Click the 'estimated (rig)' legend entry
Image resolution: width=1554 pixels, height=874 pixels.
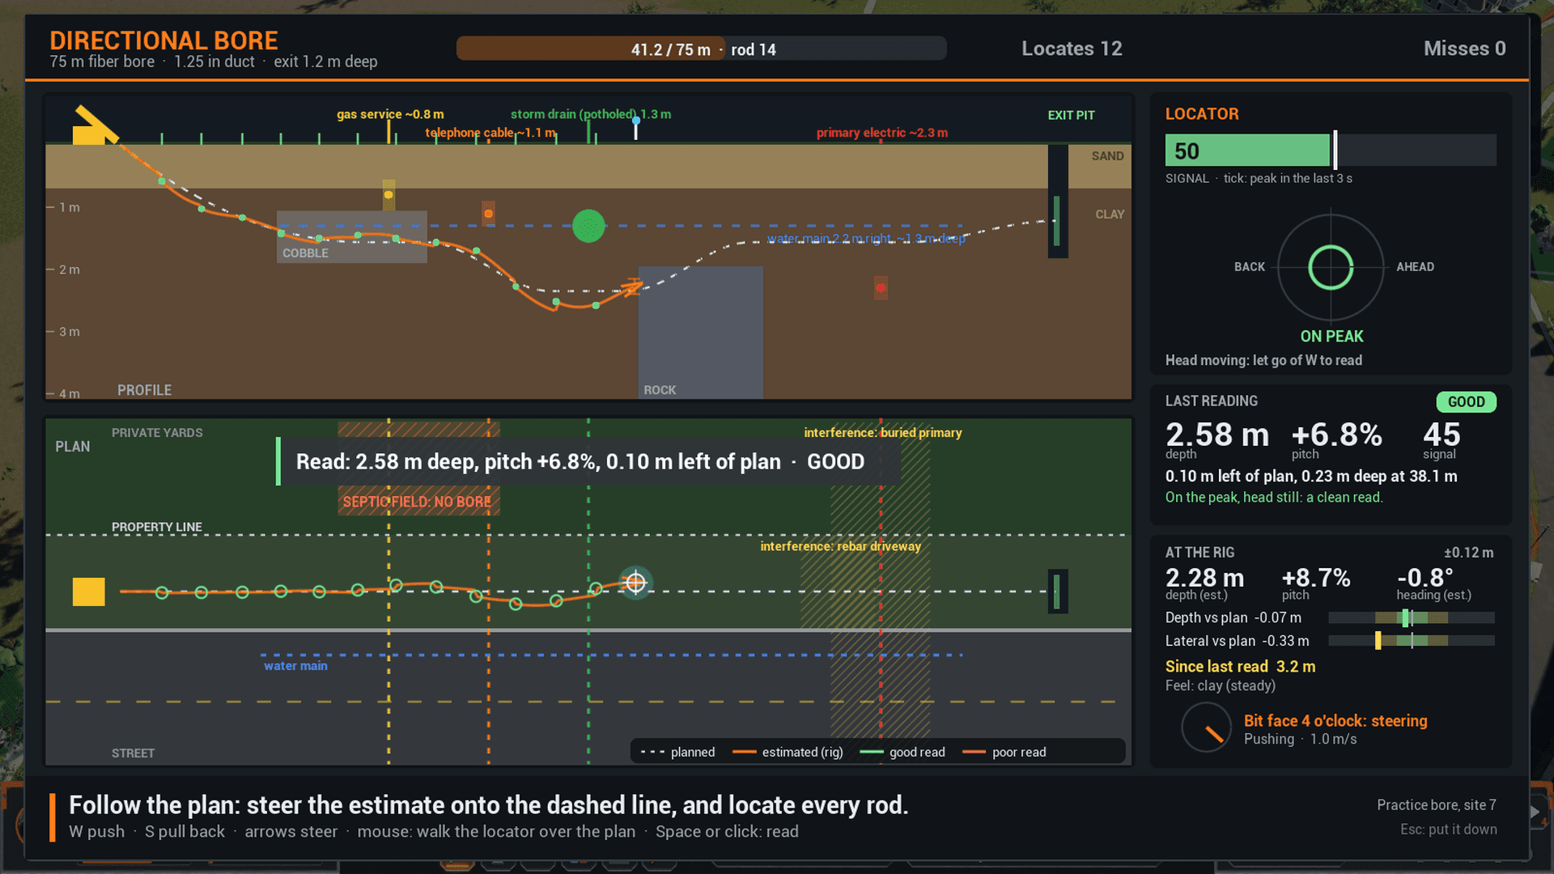pos(788,753)
